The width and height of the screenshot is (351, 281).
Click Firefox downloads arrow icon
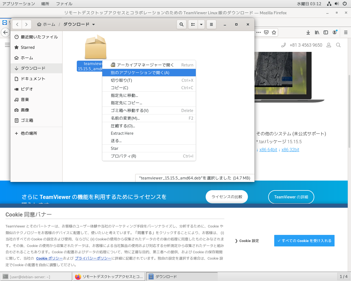pos(308,32)
